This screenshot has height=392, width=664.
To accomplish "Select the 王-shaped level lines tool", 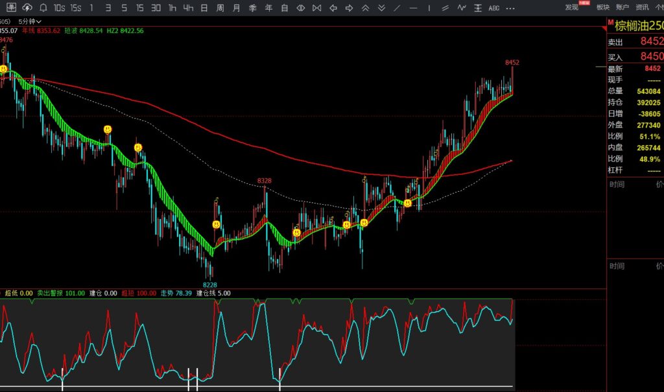I will point(478,8).
